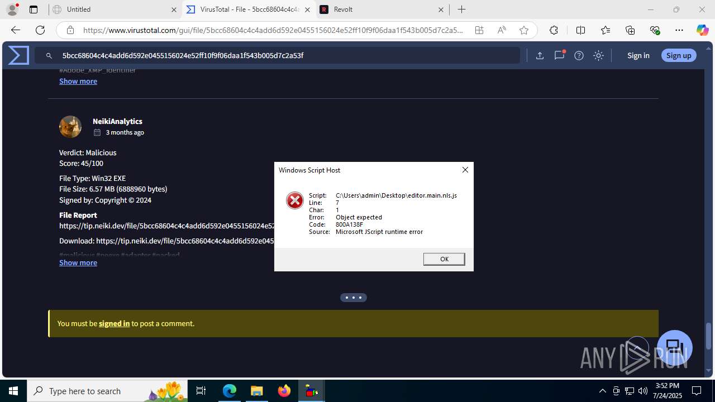Click the Read aloud icon
715x402 pixels.
(502, 30)
